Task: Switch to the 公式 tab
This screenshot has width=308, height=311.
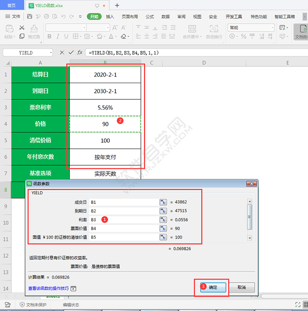Action: coord(150,17)
